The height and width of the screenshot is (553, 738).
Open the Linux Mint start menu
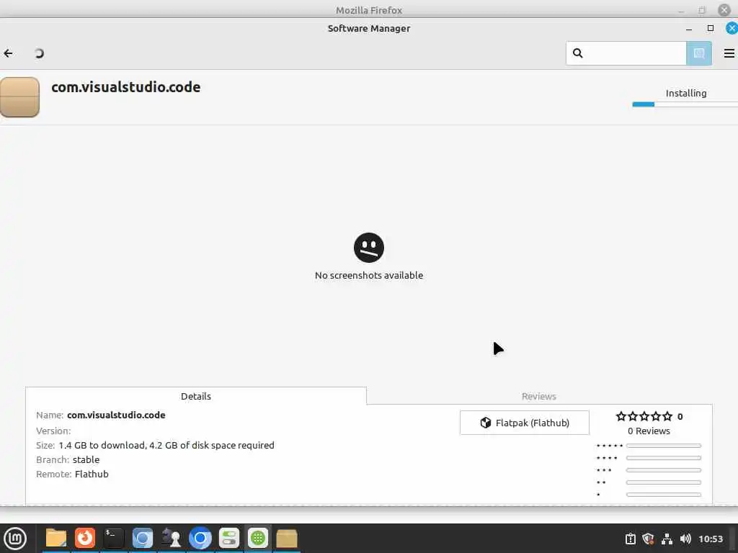tap(15, 539)
